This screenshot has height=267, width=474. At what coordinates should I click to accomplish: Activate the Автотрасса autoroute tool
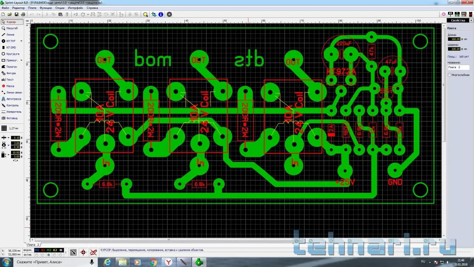[x=13, y=99]
